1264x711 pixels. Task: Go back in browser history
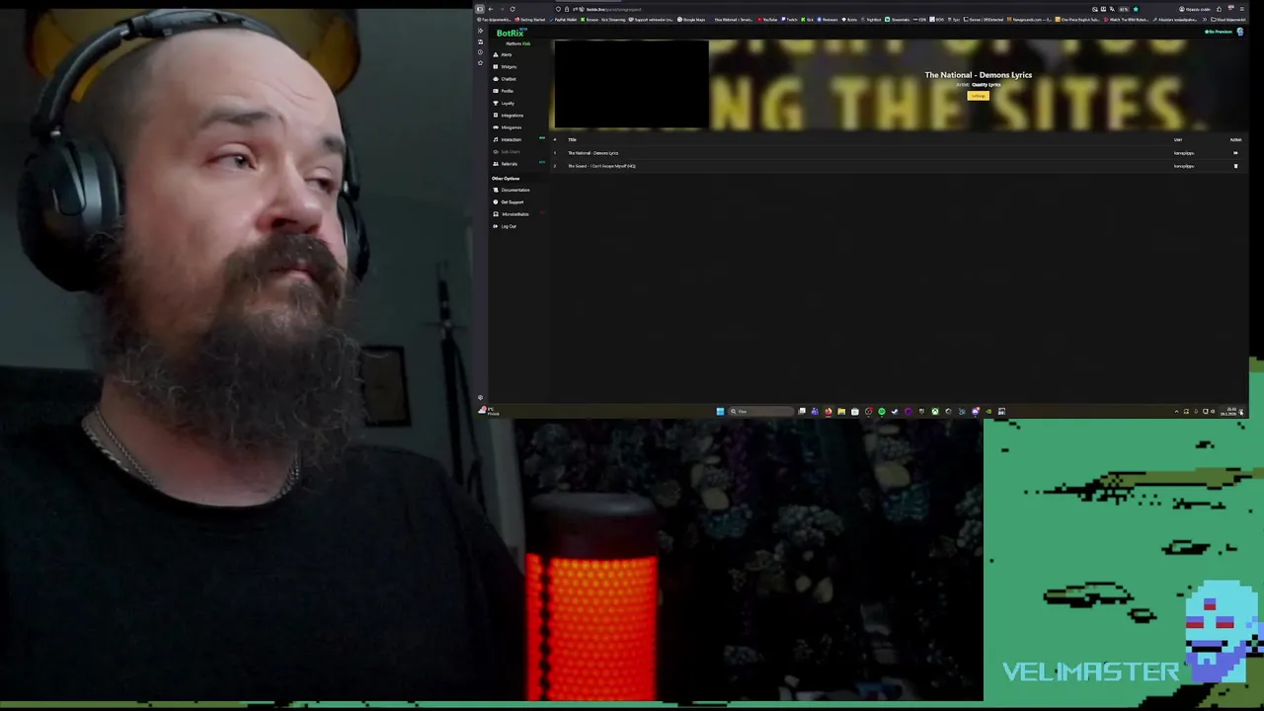(x=491, y=9)
